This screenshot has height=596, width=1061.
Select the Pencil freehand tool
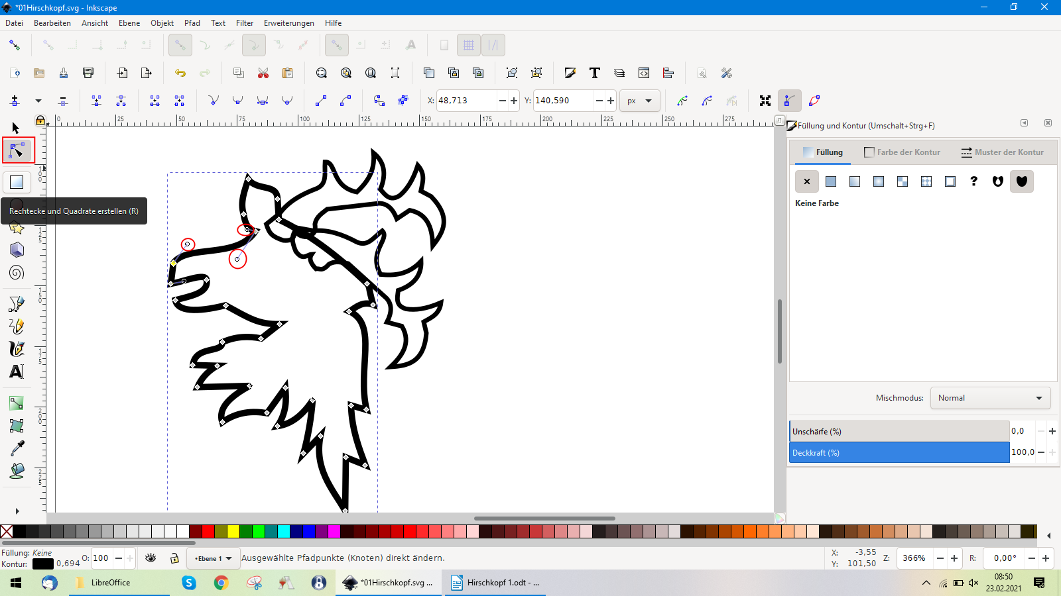(x=17, y=326)
